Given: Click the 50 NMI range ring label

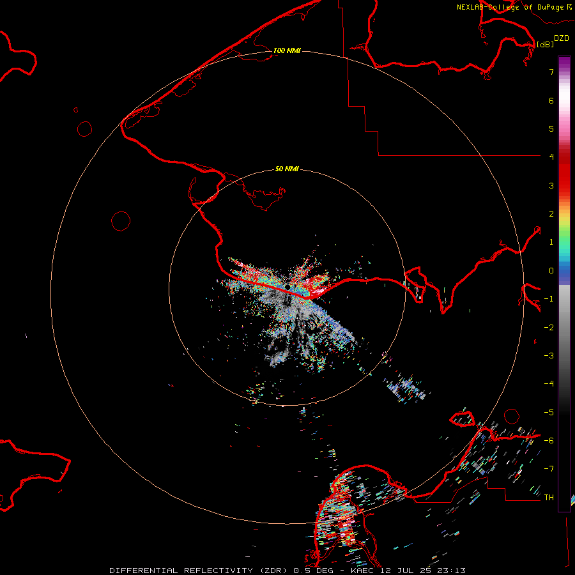Looking at the screenshot, I should point(287,169).
